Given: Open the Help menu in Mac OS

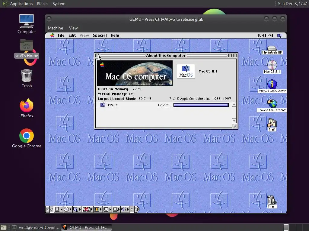Looking at the screenshot, I should (x=115, y=35).
